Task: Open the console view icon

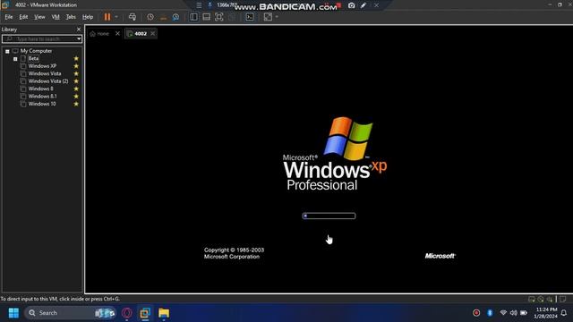Action: [250, 17]
